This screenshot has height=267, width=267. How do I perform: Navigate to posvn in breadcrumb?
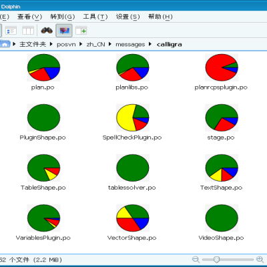pyautogui.click(x=66, y=45)
